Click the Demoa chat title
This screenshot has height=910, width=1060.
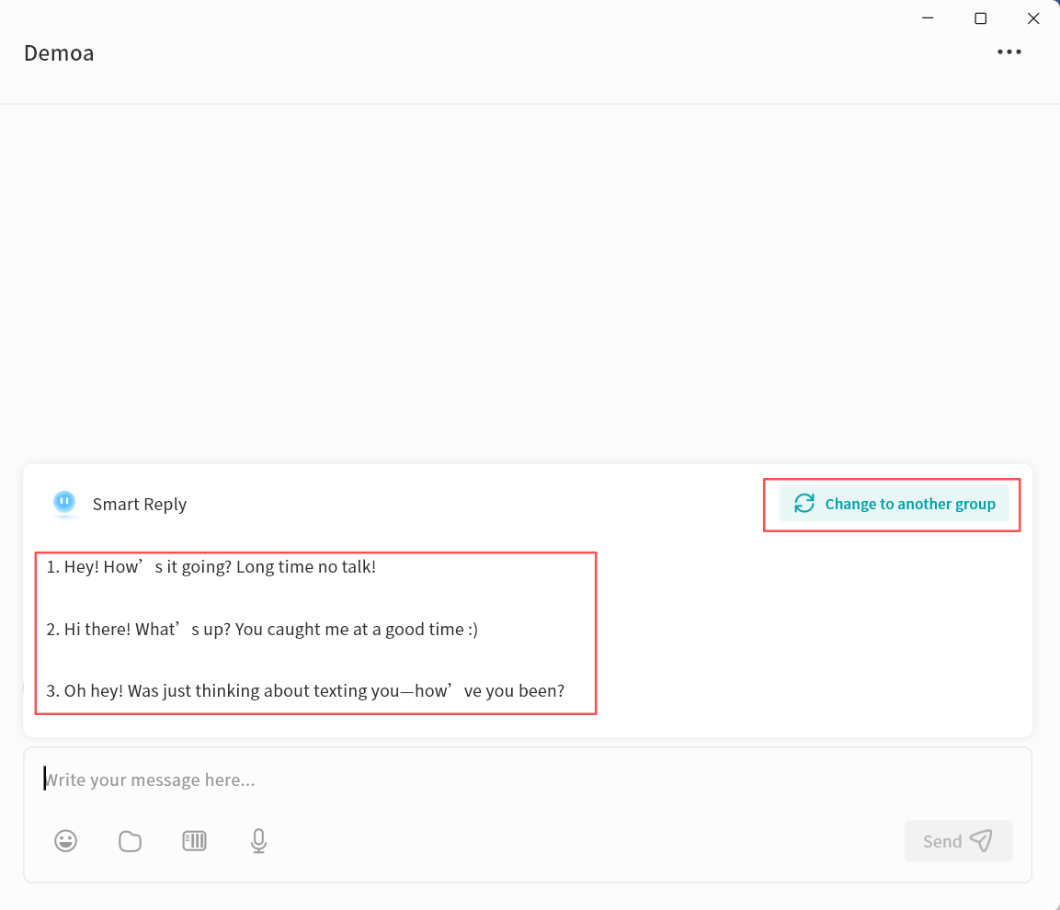pyautogui.click(x=59, y=53)
